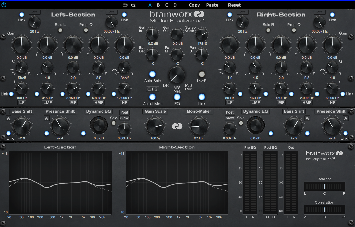Click the Right-Section EQ curve graph
The image size is (355, 227).
pyautogui.click(x=177, y=183)
